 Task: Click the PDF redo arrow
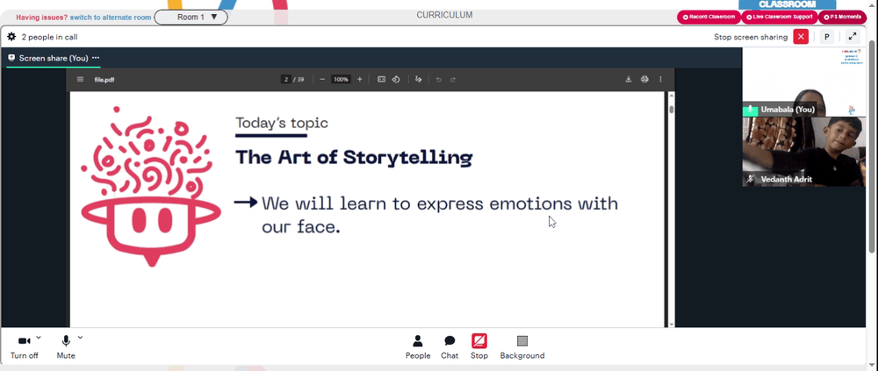[x=453, y=80]
